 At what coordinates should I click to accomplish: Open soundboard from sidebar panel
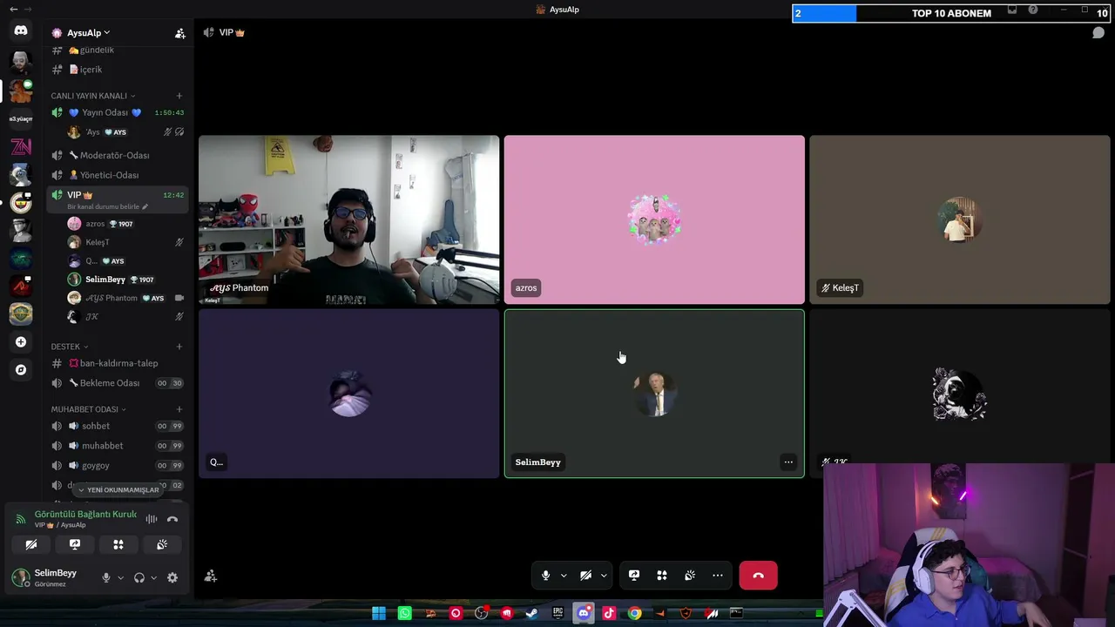click(x=162, y=545)
